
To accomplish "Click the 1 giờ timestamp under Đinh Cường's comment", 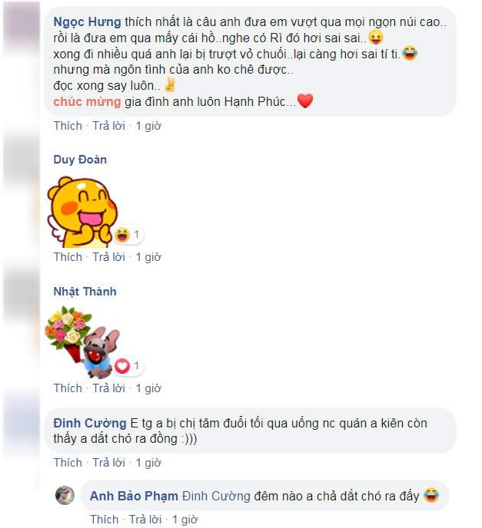I will [x=148, y=463].
